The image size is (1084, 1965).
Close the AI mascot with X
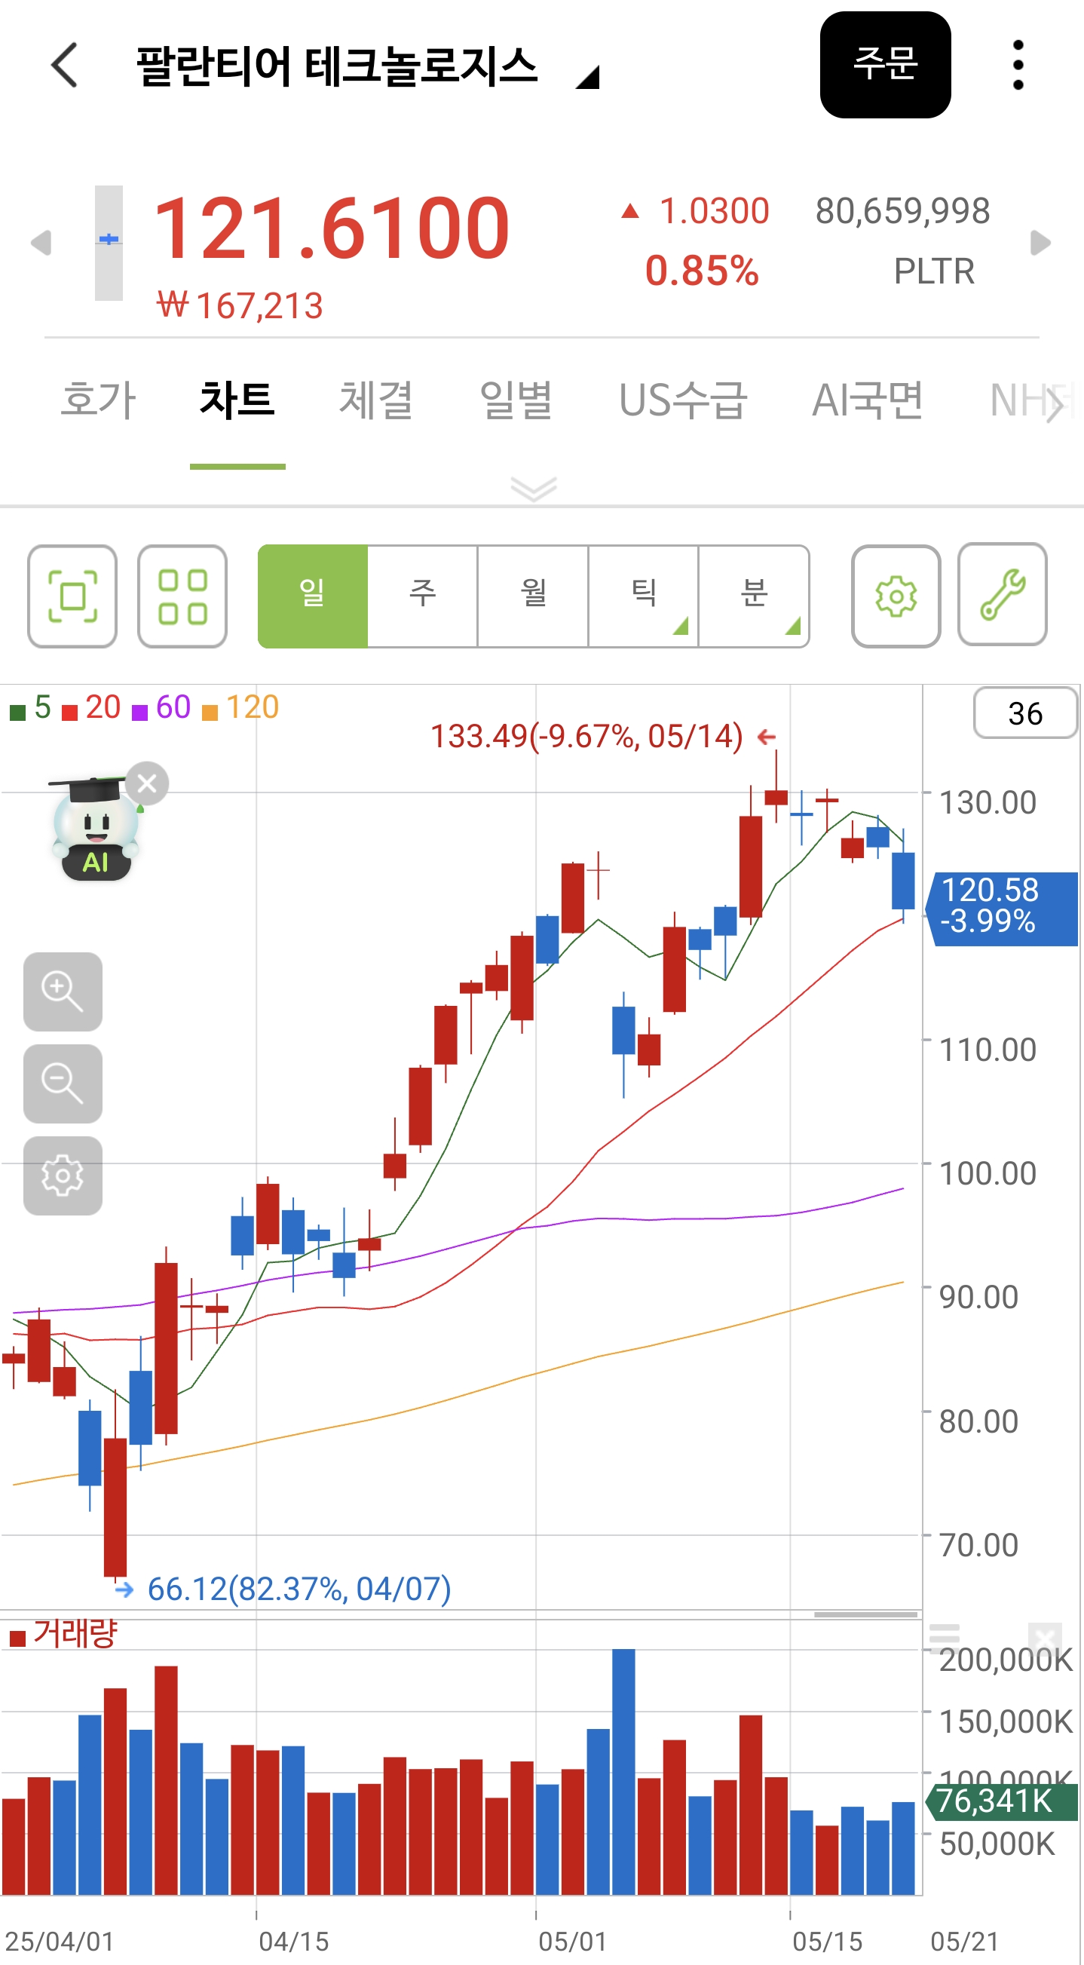[x=147, y=783]
